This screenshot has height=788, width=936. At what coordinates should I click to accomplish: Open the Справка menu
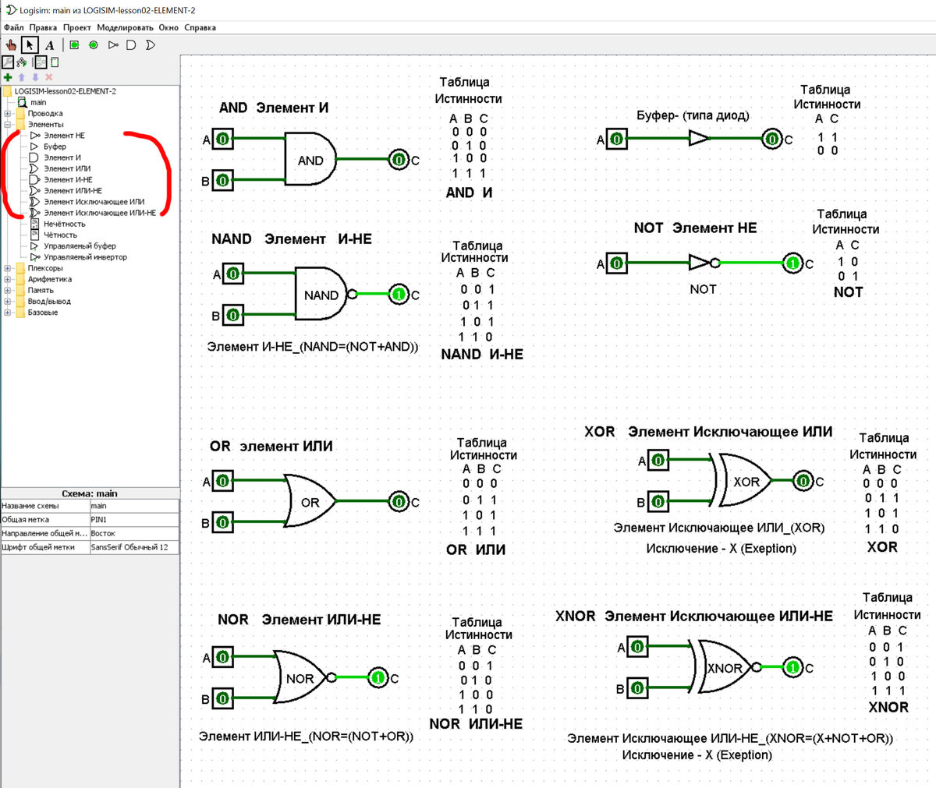[x=200, y=27]
